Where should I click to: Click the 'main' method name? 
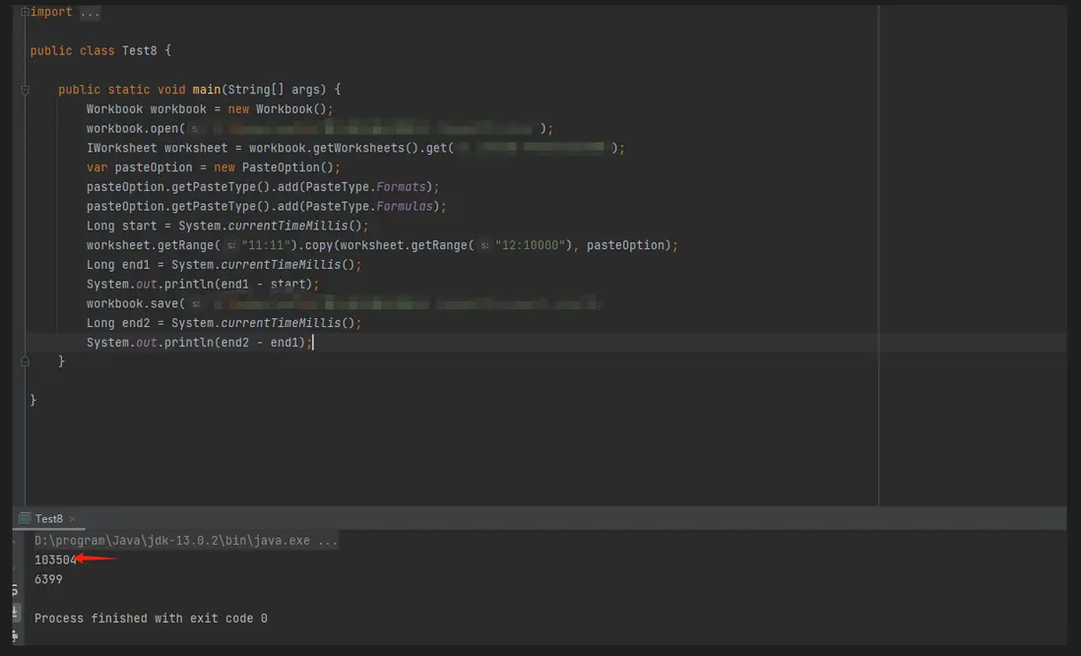[206, 90]
